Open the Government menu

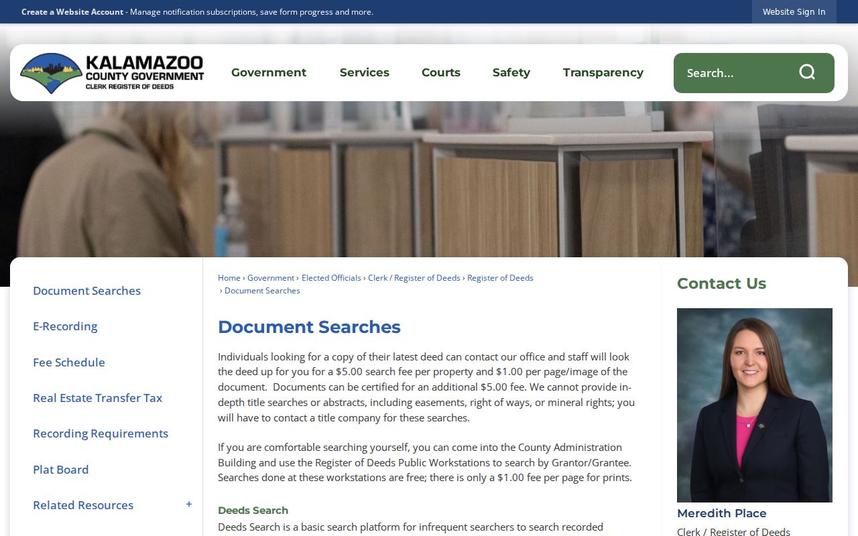pyautogui.click(x=269, y=72)
